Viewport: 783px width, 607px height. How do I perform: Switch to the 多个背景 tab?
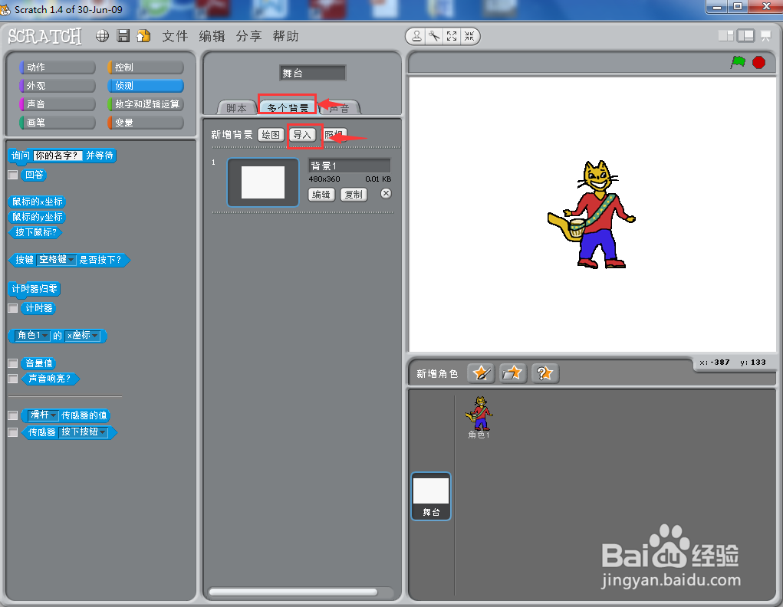pos(288,107)
